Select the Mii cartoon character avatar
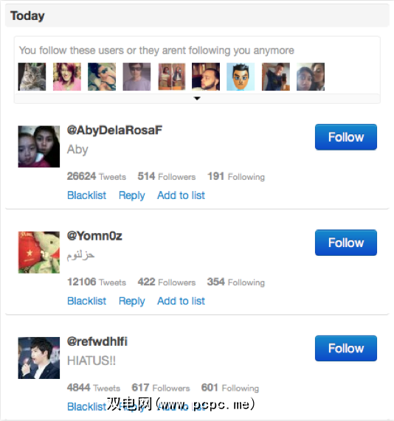This screenshot has width=394, height=421. tap(241, 77)
